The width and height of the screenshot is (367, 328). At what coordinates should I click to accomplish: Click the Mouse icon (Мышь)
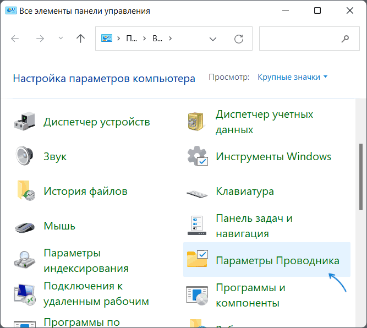pyautogui.click(x=25, y=227)
